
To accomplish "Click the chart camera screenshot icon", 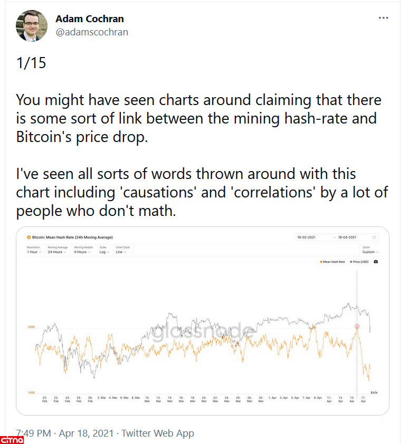I will point(375,261).
